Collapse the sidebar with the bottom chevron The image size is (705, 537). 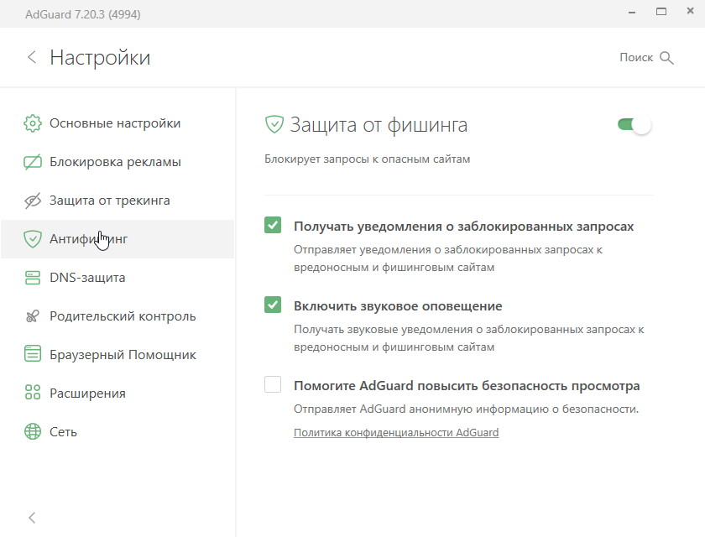pyautogui.click(x=32, y=518)
